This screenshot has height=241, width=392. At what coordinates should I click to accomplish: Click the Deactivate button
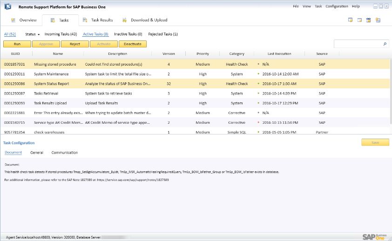(133, 44)
